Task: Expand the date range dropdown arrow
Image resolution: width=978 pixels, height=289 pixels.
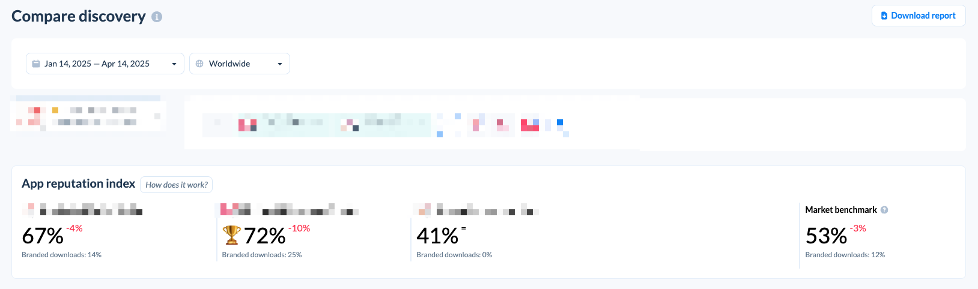Action: pos(174,64)
